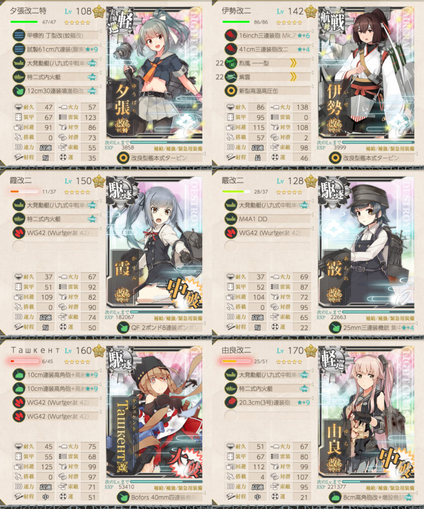
Task: Open Arare's 25mm三連装機銃 expansion slot
Action: click(372, 328)
